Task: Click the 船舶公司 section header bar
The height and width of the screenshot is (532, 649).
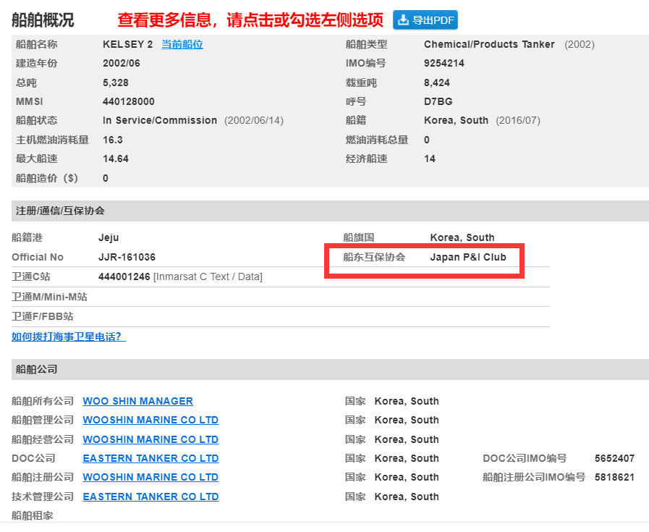Action: pos(33,370)
